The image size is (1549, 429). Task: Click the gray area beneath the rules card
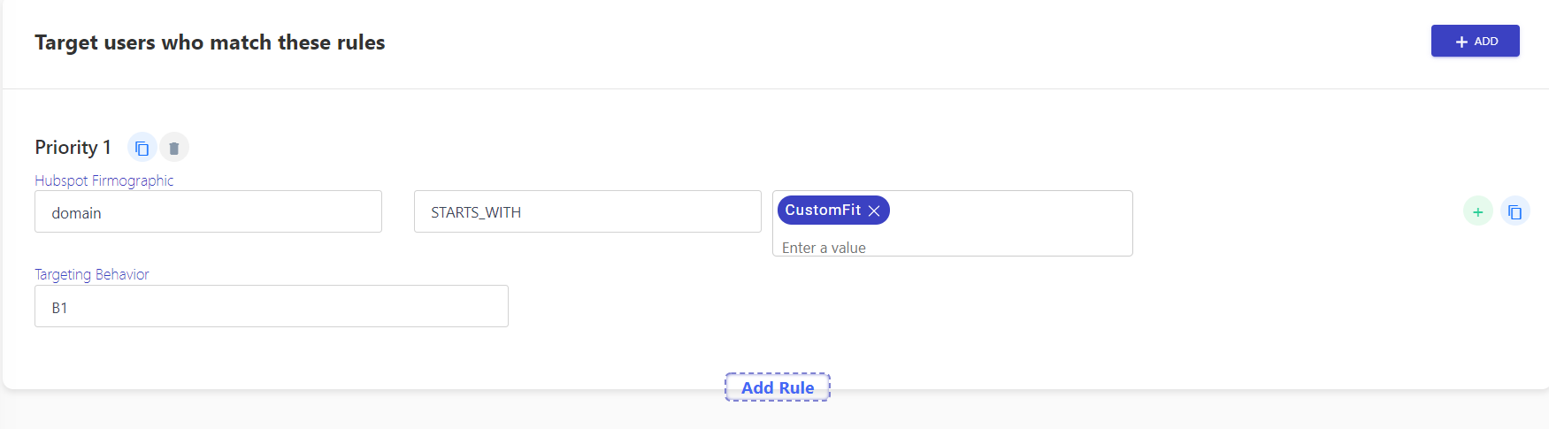(x=354, y=411)
